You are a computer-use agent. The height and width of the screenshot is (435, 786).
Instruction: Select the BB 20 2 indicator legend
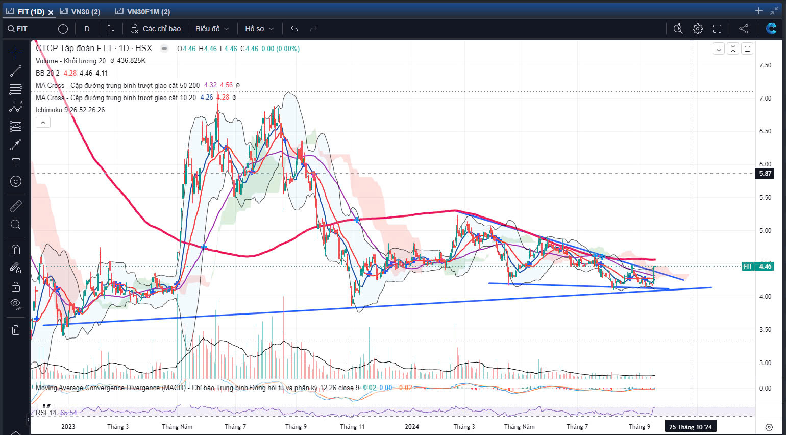(47, 73)
